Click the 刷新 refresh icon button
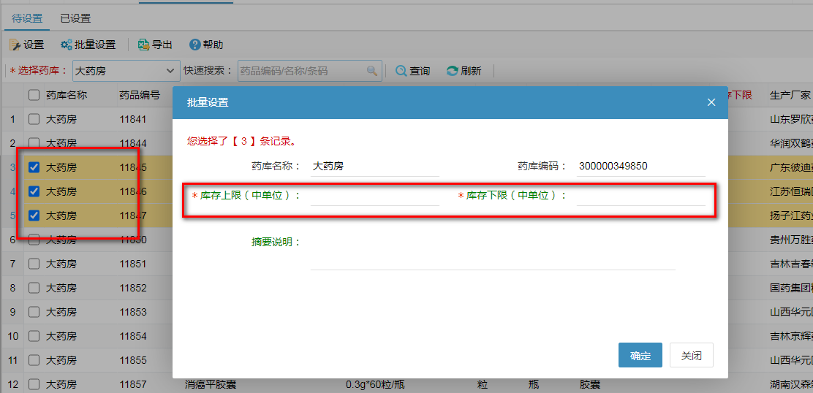Viewport: 813px width, 393px height. (x=464, y=71)
